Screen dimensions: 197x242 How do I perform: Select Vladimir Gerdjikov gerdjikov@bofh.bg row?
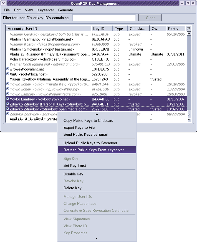pos(96,34)
